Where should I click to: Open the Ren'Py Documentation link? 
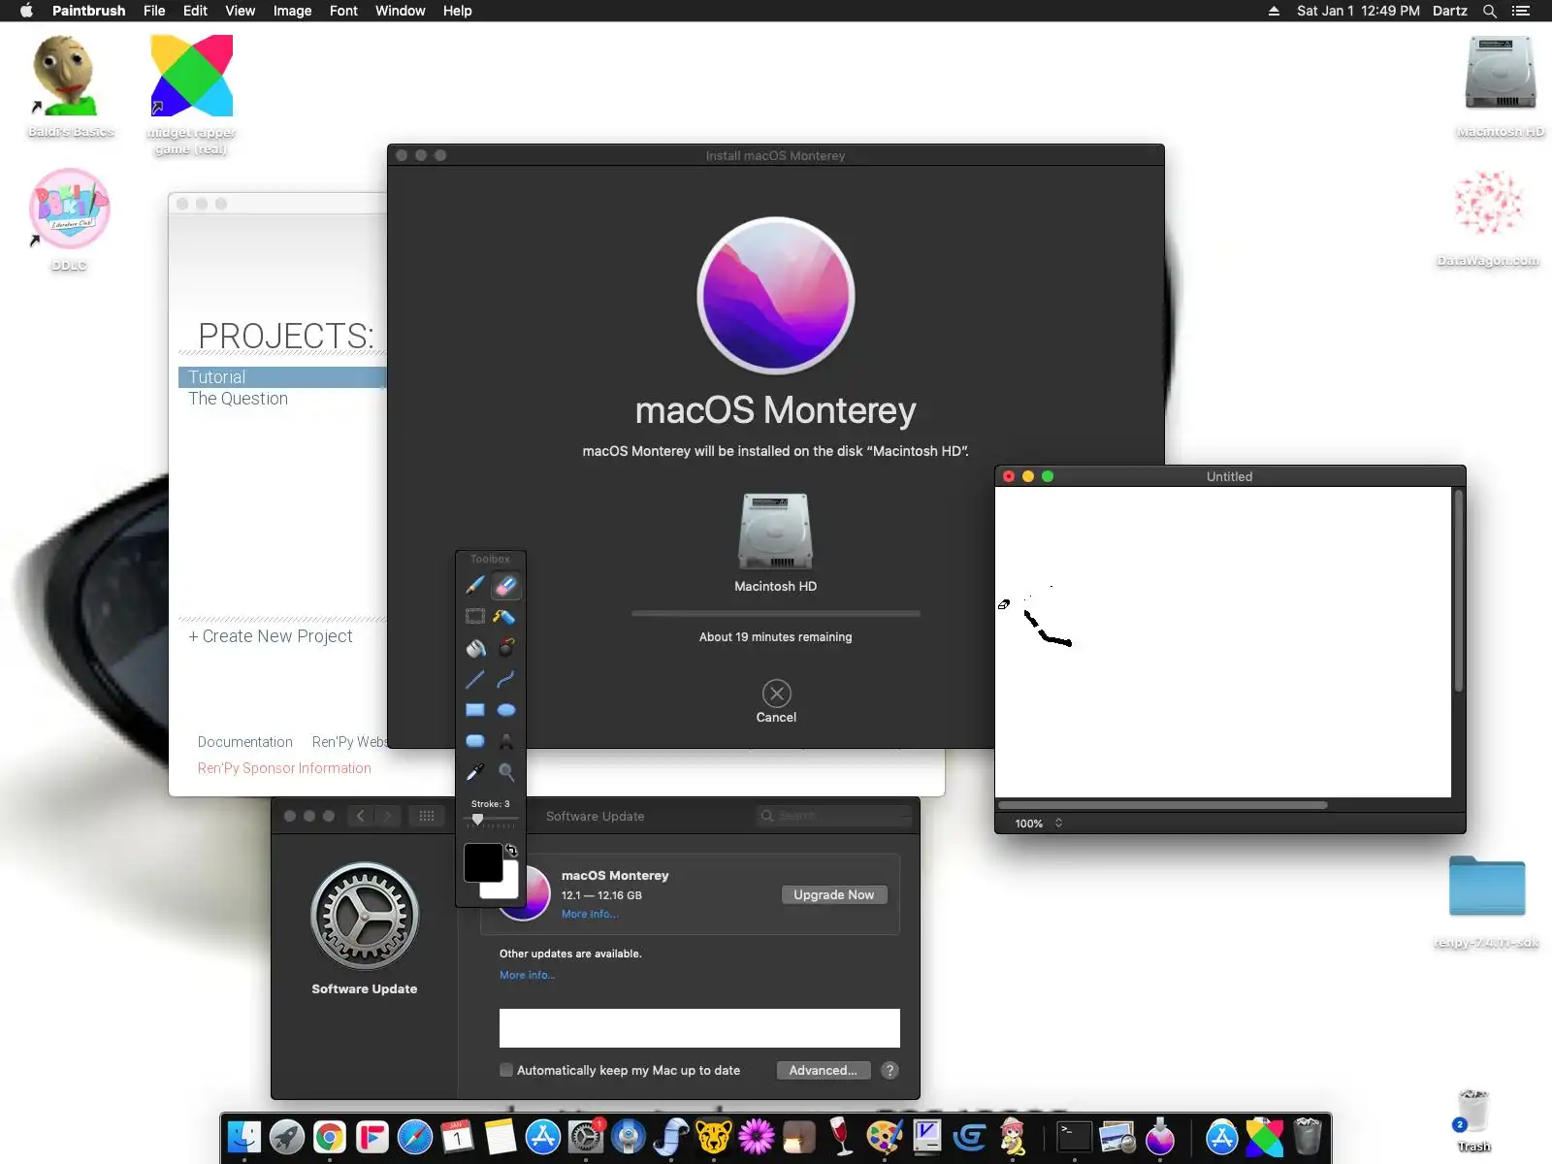click(x=245, y=742)
